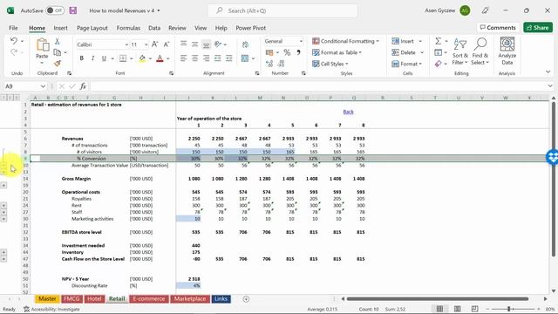The width and height of the screenshot is (558, 314).
Task: Switch to the Power Pivot tab
Action: (250, 28)
